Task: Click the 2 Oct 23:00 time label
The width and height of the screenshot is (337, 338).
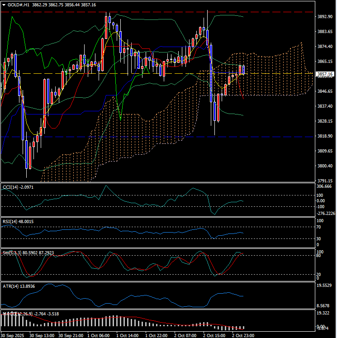Action: [242, 335]
